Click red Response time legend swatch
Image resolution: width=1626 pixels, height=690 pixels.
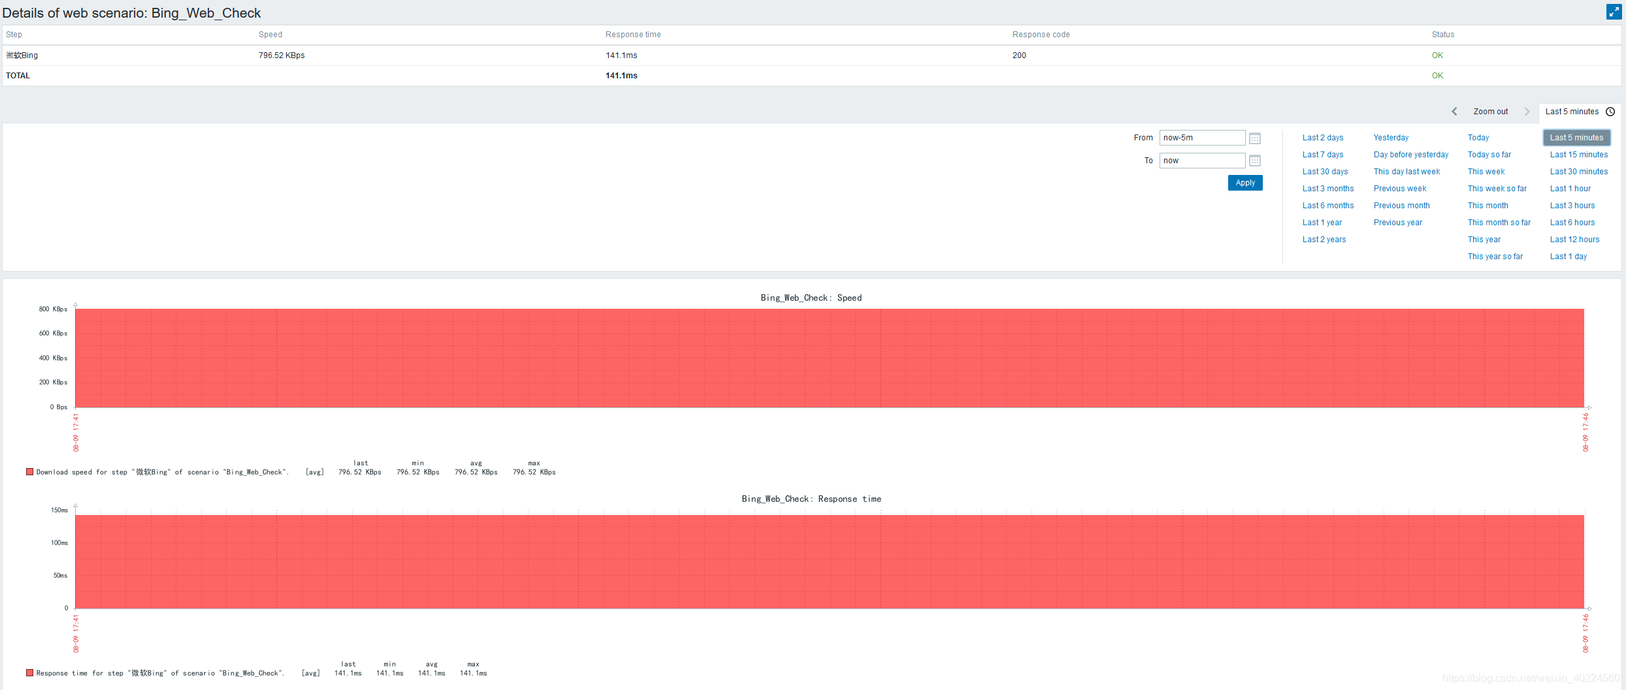point(29,672)
